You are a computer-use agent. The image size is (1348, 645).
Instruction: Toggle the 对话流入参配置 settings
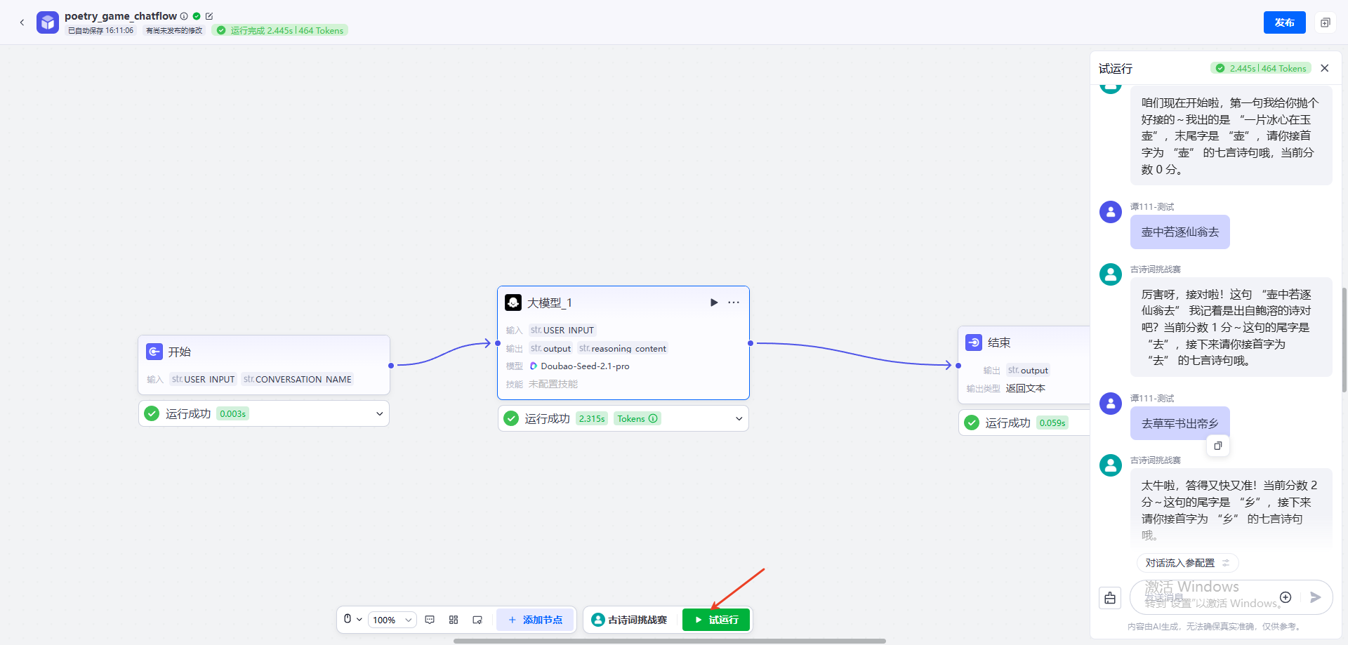(1187, 563)
